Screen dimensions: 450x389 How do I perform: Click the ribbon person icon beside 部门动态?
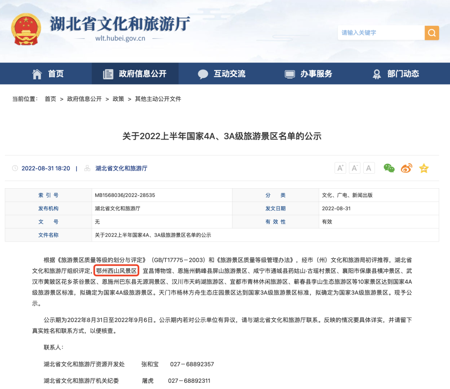point(377,74)
